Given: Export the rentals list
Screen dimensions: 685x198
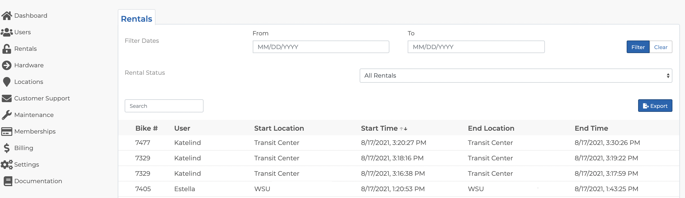Looking at the screenshot, I should (655, 106).
